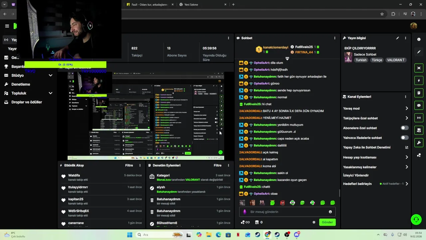Click the Kicks infinity balance icon
This screenshot has width=426, height=240.
click(x=245, y=222)
